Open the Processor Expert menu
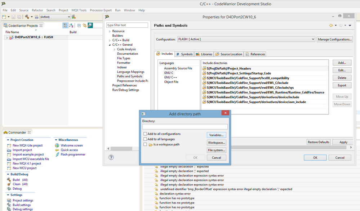Screen dimensions: 360x211 tap(101, 10)
